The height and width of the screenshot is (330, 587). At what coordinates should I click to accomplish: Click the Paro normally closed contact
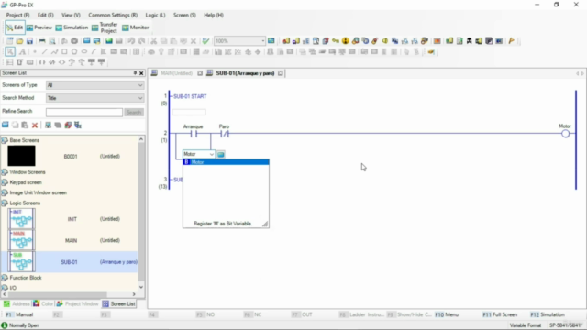224,134
